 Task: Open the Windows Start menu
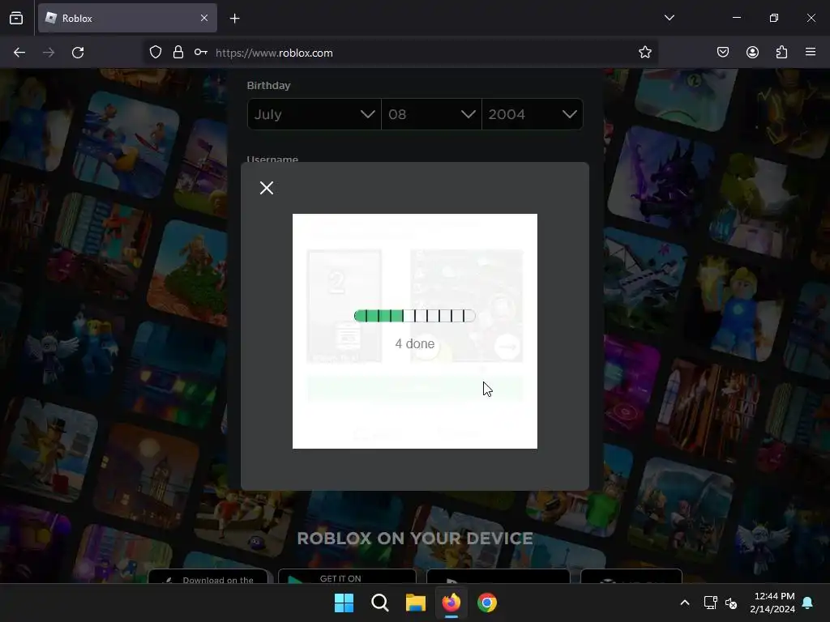[344, 603]
